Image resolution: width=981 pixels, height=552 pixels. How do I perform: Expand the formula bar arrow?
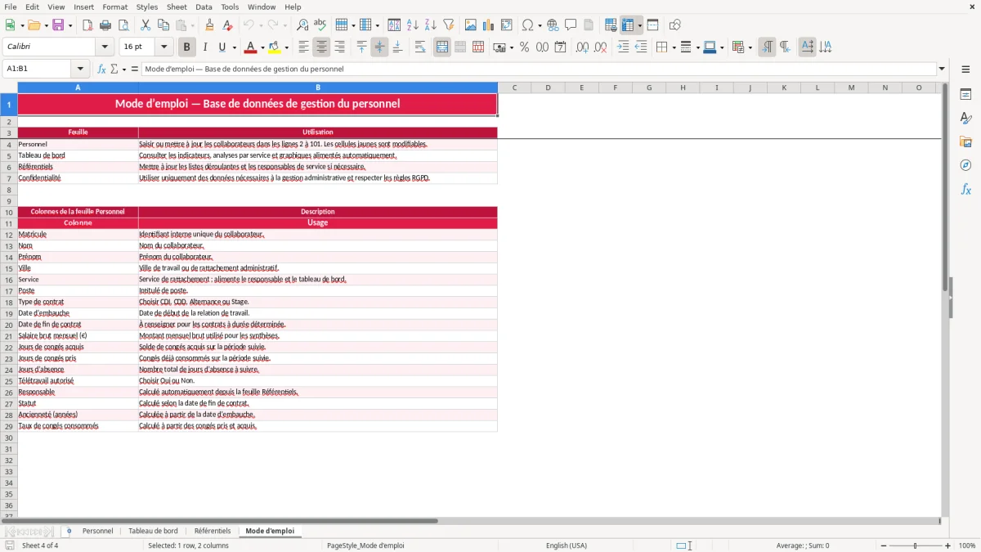tap(942, 69)
